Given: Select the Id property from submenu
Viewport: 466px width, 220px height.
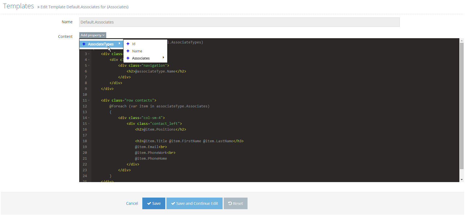Looking at the screenshot, I should coord(134,44).
